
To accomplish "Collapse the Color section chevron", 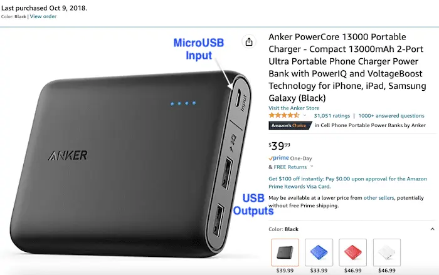I will click(432, 229).
